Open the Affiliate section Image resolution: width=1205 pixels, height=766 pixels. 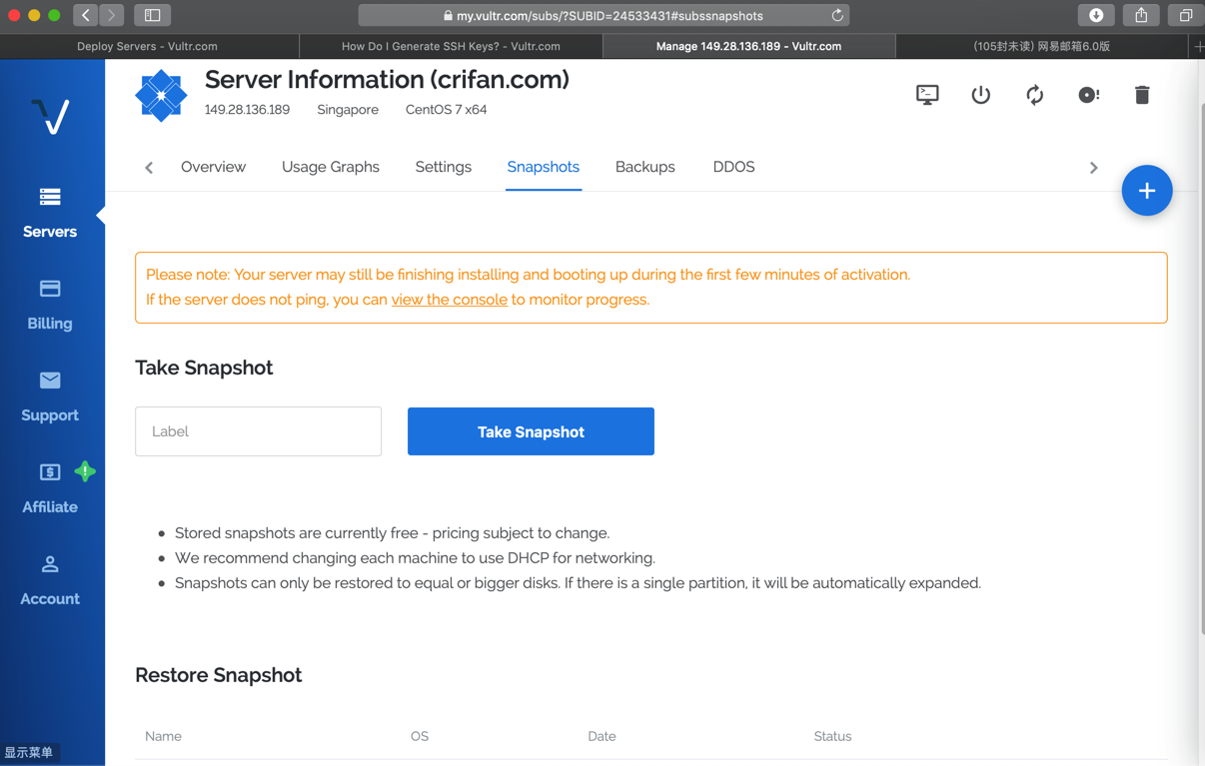coord(50,487)
